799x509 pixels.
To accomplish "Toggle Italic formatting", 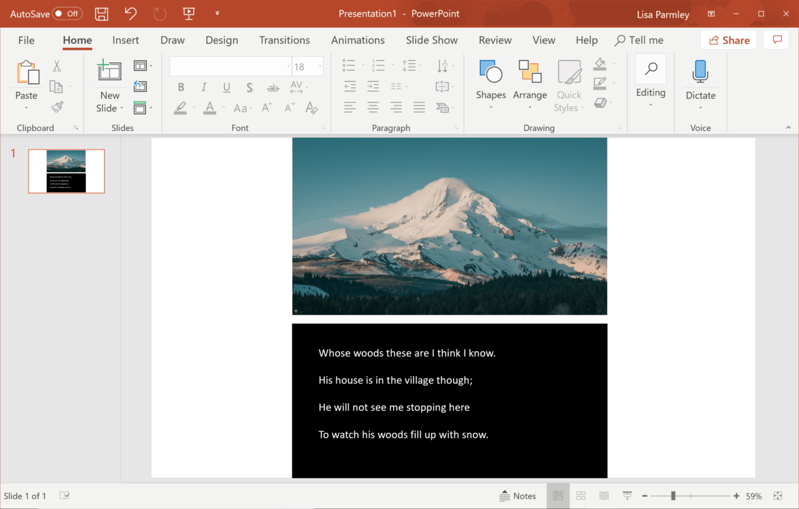I will pyautogui.click(x=204, y=87).
